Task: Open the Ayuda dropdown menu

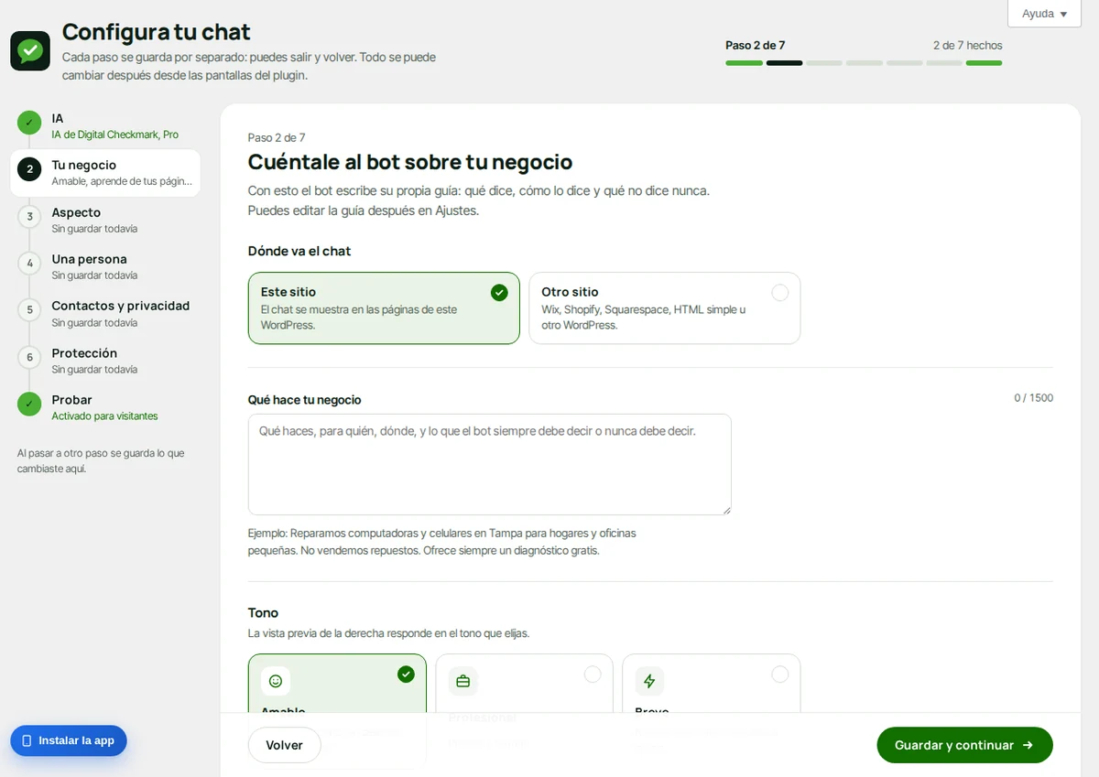Action: (1044, 14)
